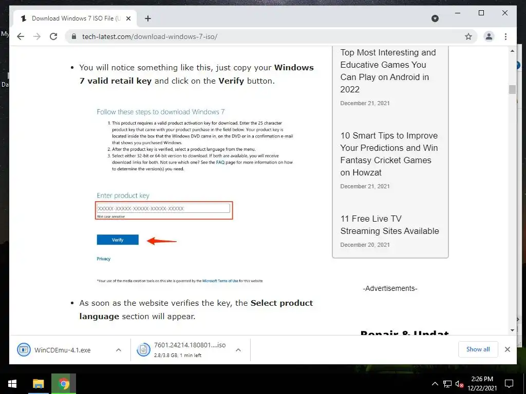This screenshot has height=394, width=526.
Task: Open article about Educative Android Games 2022
Action: pos(388,71)
